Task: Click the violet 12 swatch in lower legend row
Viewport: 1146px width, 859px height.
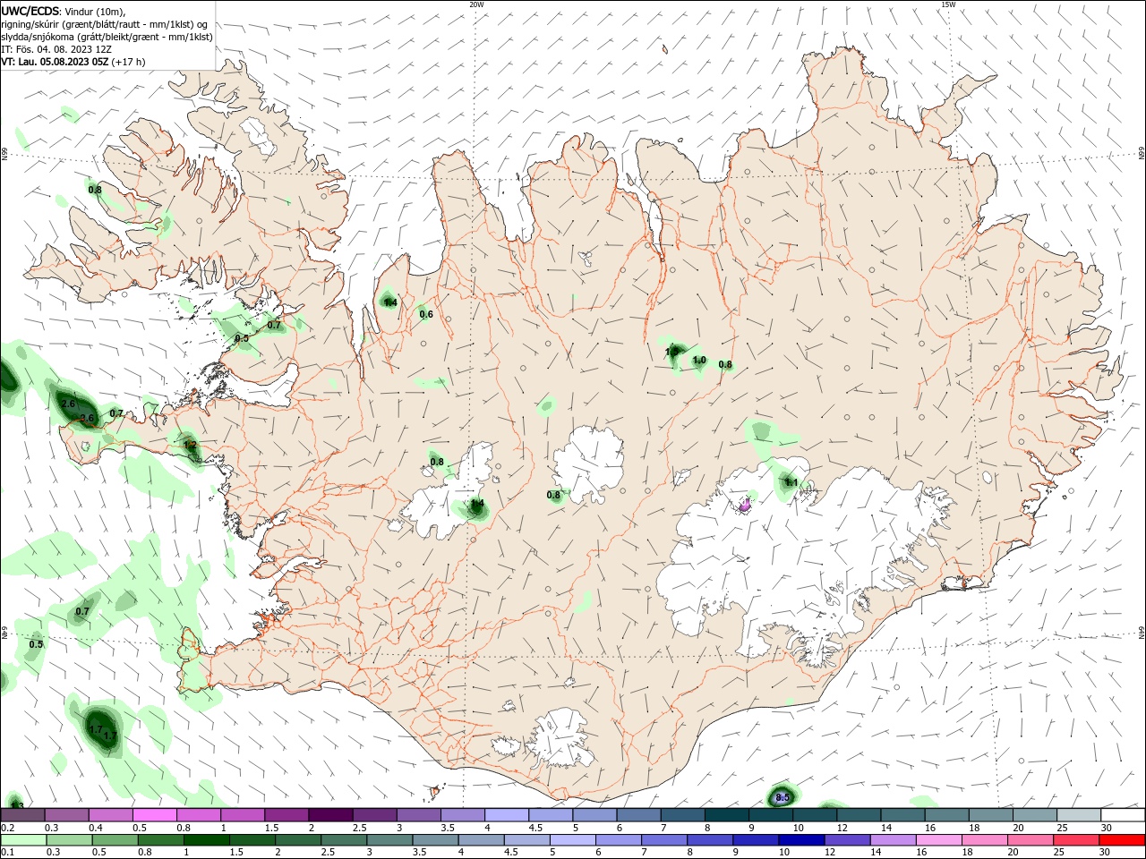Action: click(847, 840)
